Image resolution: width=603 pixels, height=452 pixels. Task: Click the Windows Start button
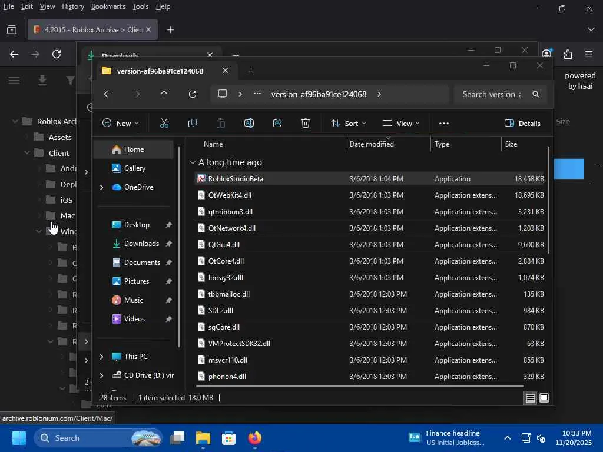click(19, 438)
